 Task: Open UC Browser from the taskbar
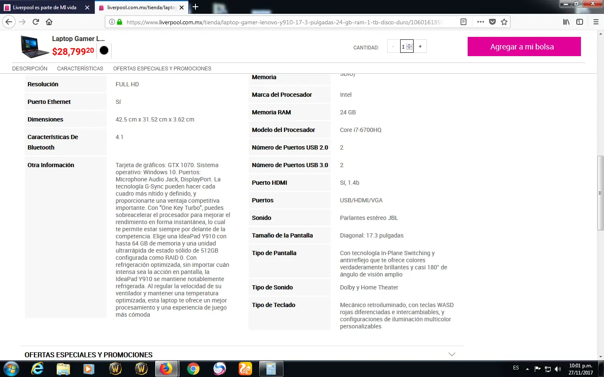point(245,369)
